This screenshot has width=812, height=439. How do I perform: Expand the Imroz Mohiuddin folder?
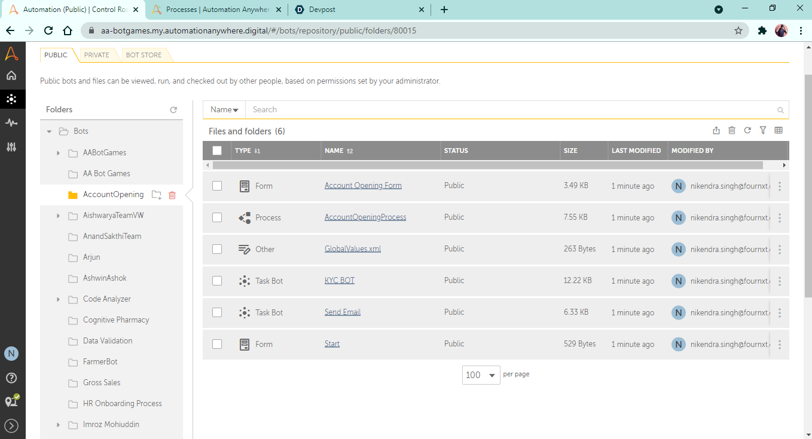(x=58, y=425)
